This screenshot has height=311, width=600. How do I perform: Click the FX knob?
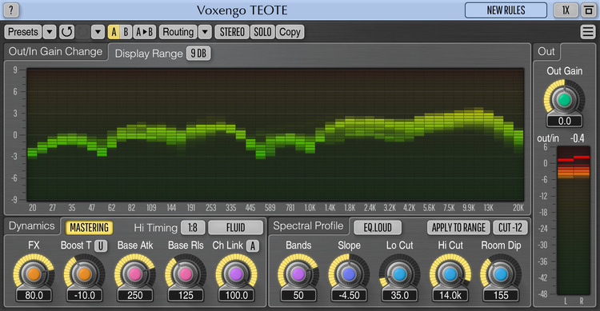pos(34,274)
